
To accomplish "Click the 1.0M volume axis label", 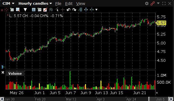I will (162, 76).
